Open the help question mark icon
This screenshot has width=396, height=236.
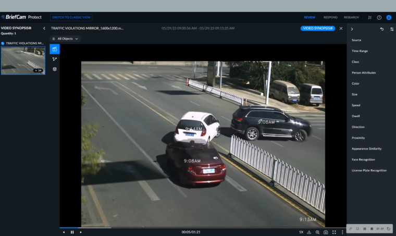[379, 17]
